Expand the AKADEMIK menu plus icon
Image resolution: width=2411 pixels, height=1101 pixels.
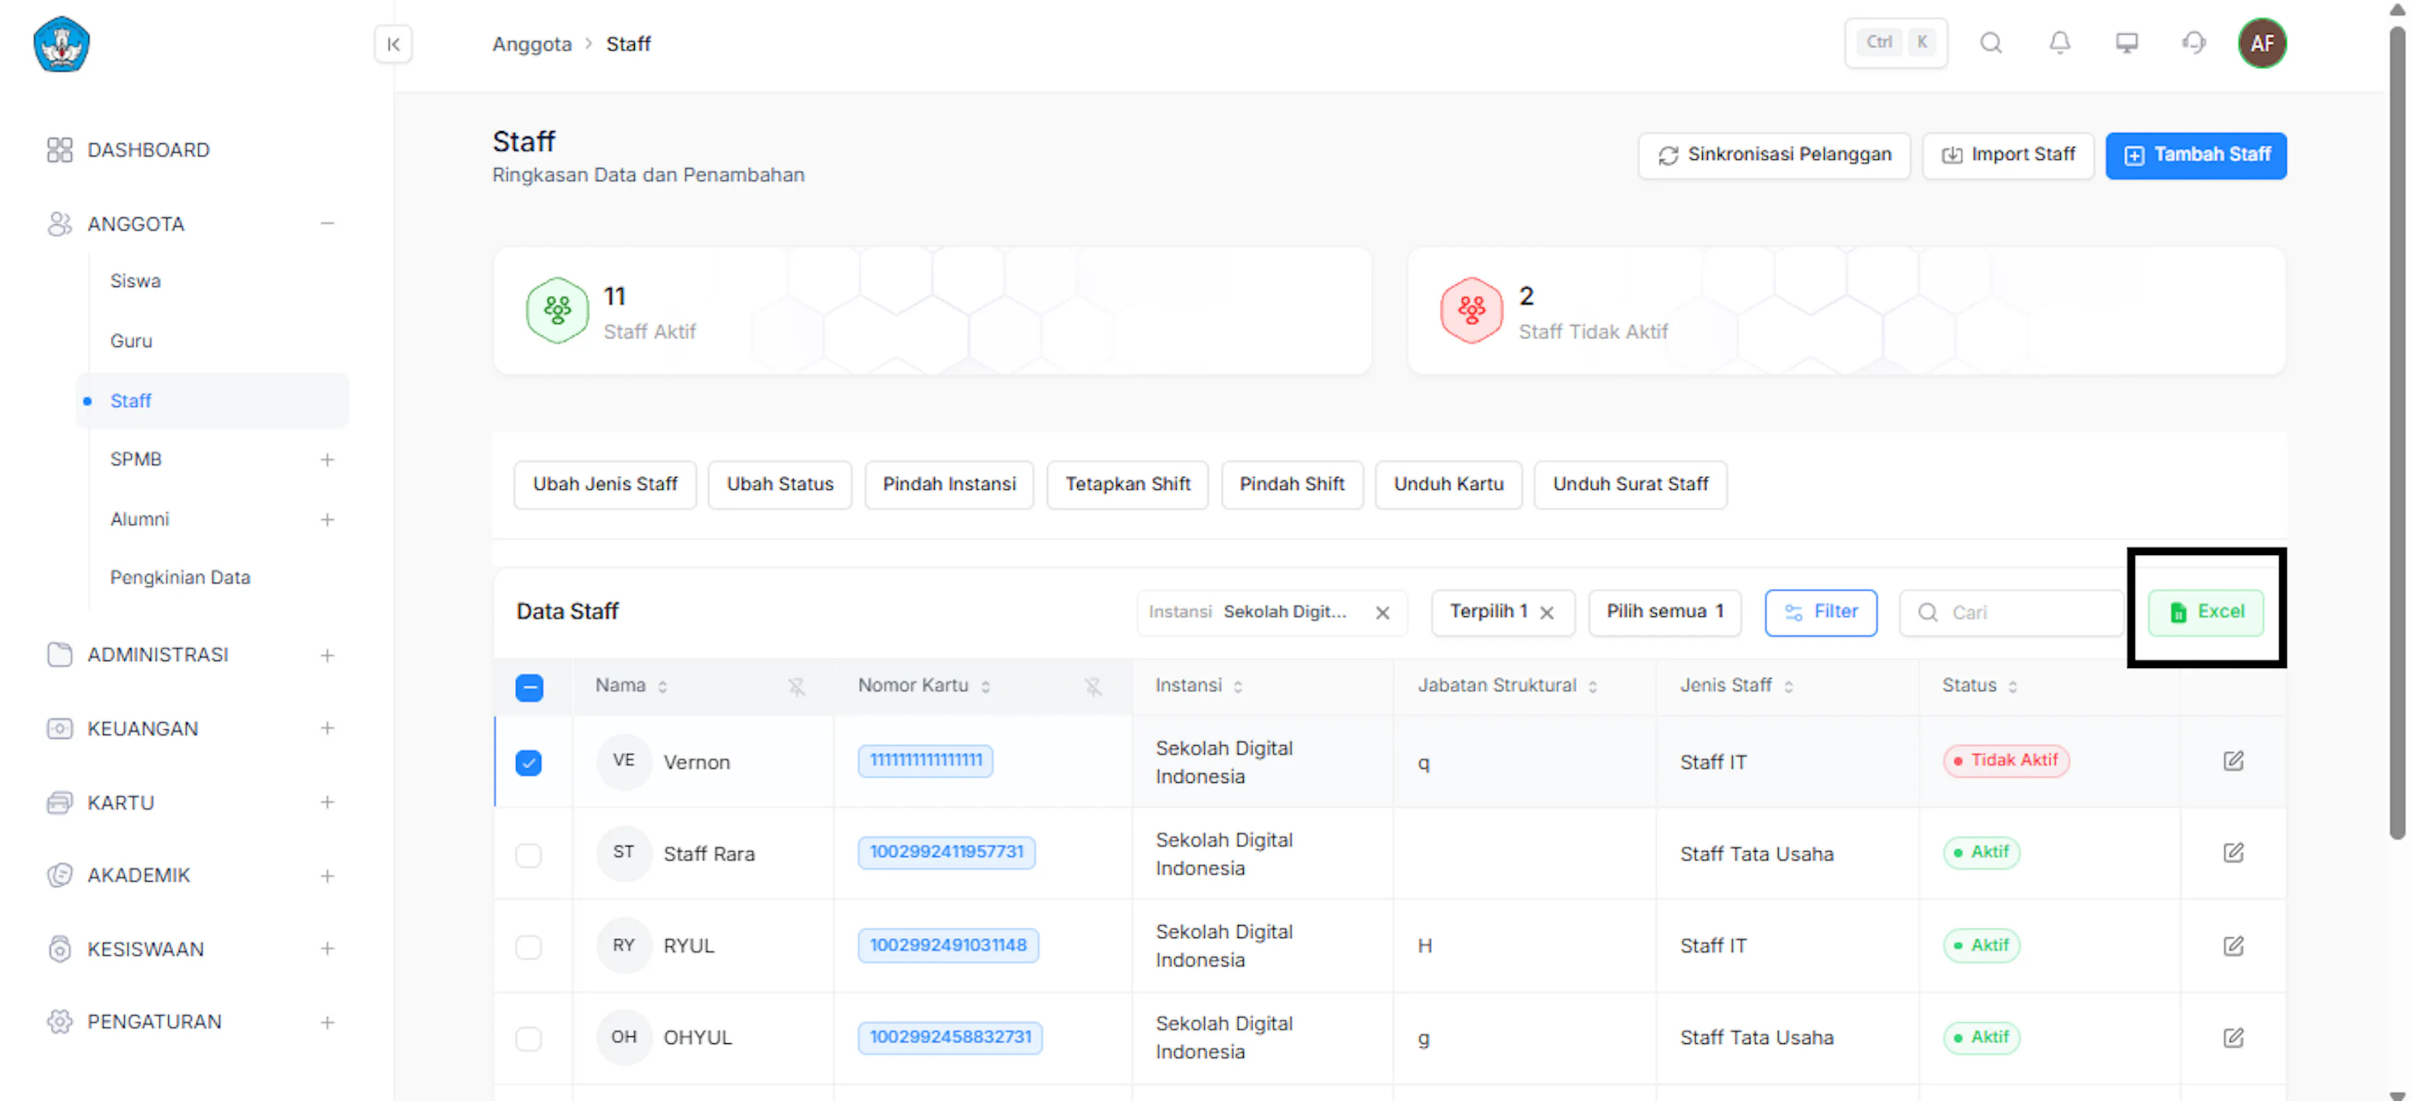(326, 876)
